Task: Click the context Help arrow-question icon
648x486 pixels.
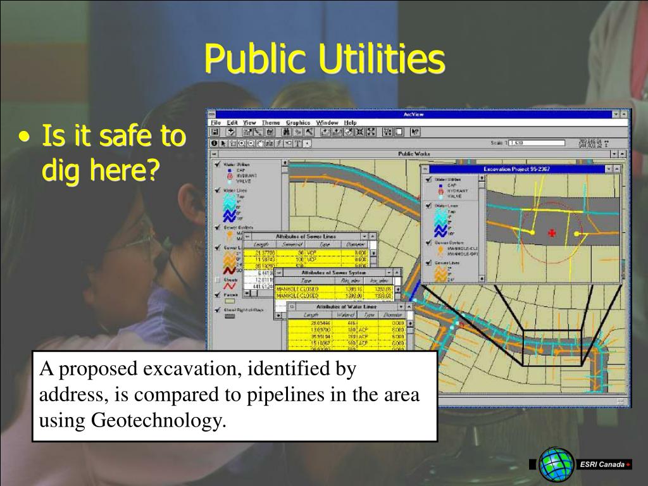Action: coord(415,132)
